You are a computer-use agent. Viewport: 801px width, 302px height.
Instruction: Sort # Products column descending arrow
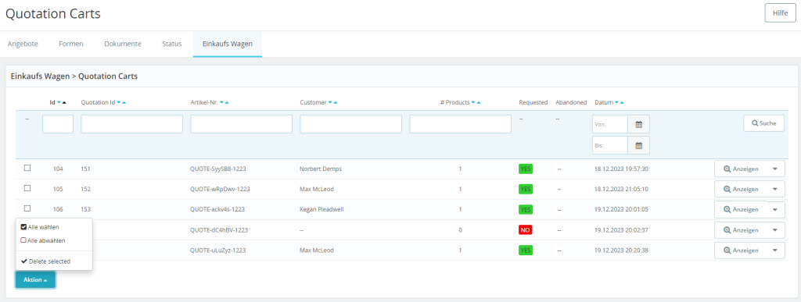pyautogui.click(x=473, y=102)
